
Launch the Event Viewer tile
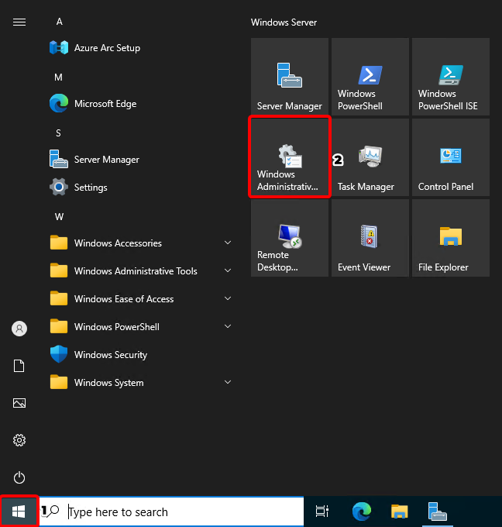click(370, 237)
